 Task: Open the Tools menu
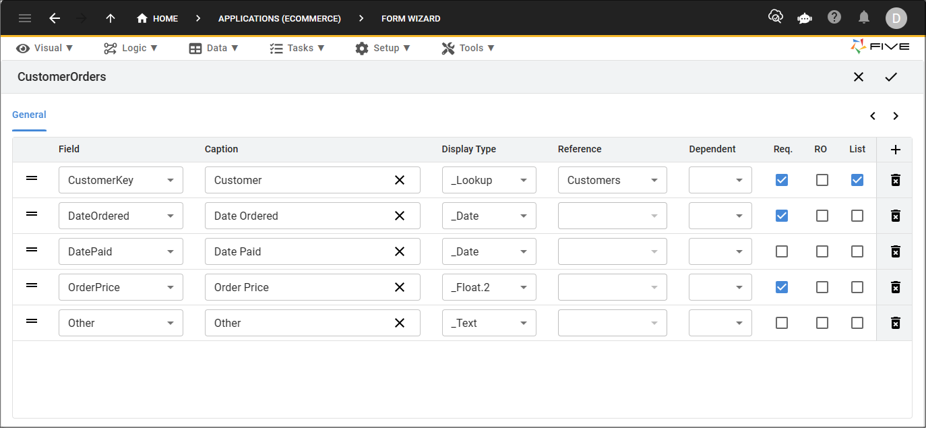tap(468, 48)
